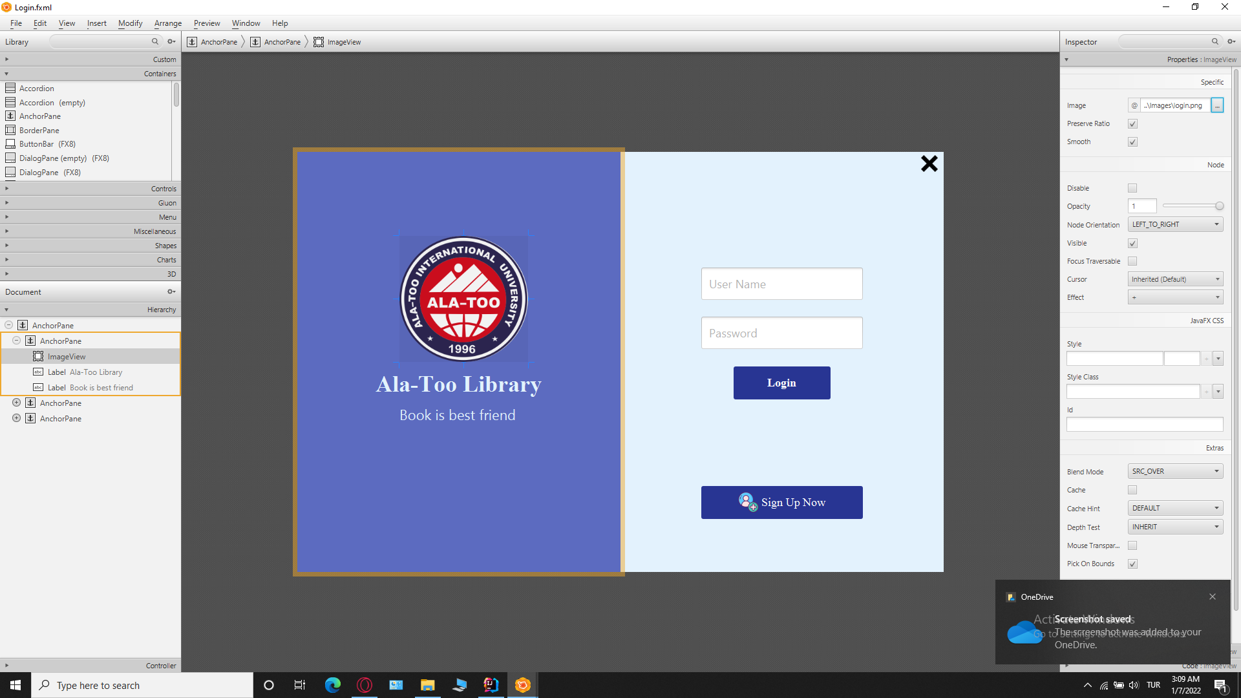Click the Sign Up Now button

(x=781, y=502)
